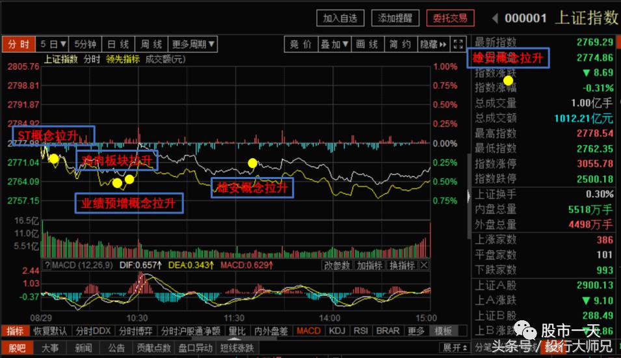The height and width of the screenshot is (358, 621).
Task: Click the 上涨家数 value 386
Action: 605,240
